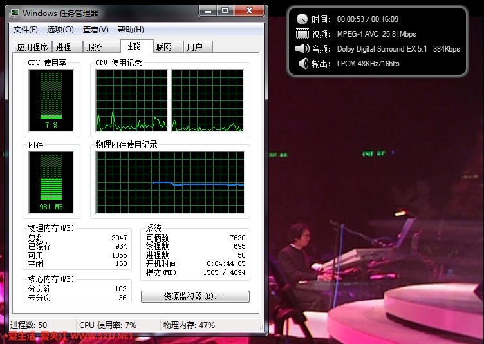Image resolution: width=484 pixels, height=344 pixels.
Task: Click the 进程数 value 50 in 系统
Action: [x=242, y=255]
